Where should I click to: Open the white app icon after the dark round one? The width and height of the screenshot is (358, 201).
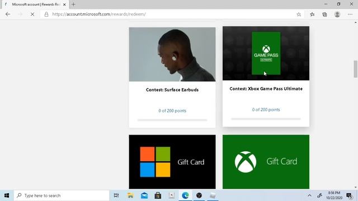pos(213,195)
